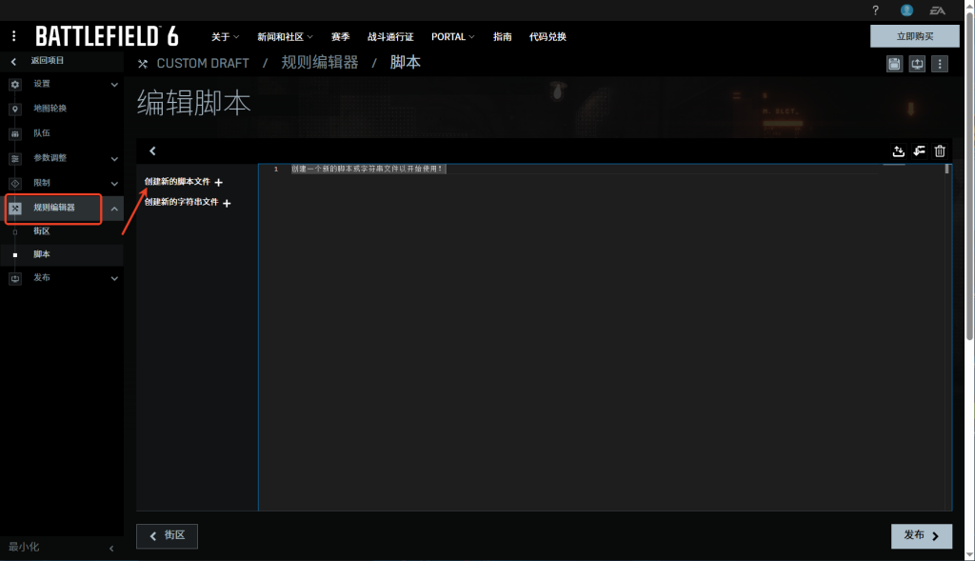
Task: Open the three-dot more options menu in breadcrumb bar
Action: pos(940,64)
